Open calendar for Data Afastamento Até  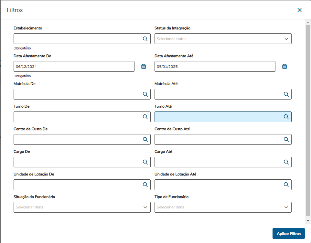(284, 67)
